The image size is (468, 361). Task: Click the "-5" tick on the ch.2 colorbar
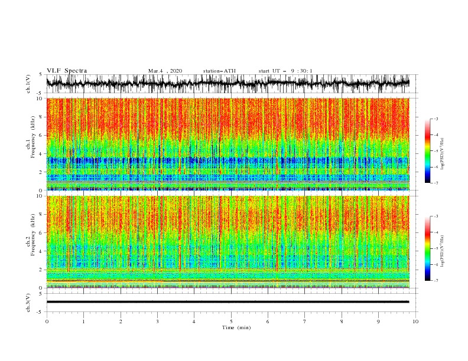(x=435, y=248)
